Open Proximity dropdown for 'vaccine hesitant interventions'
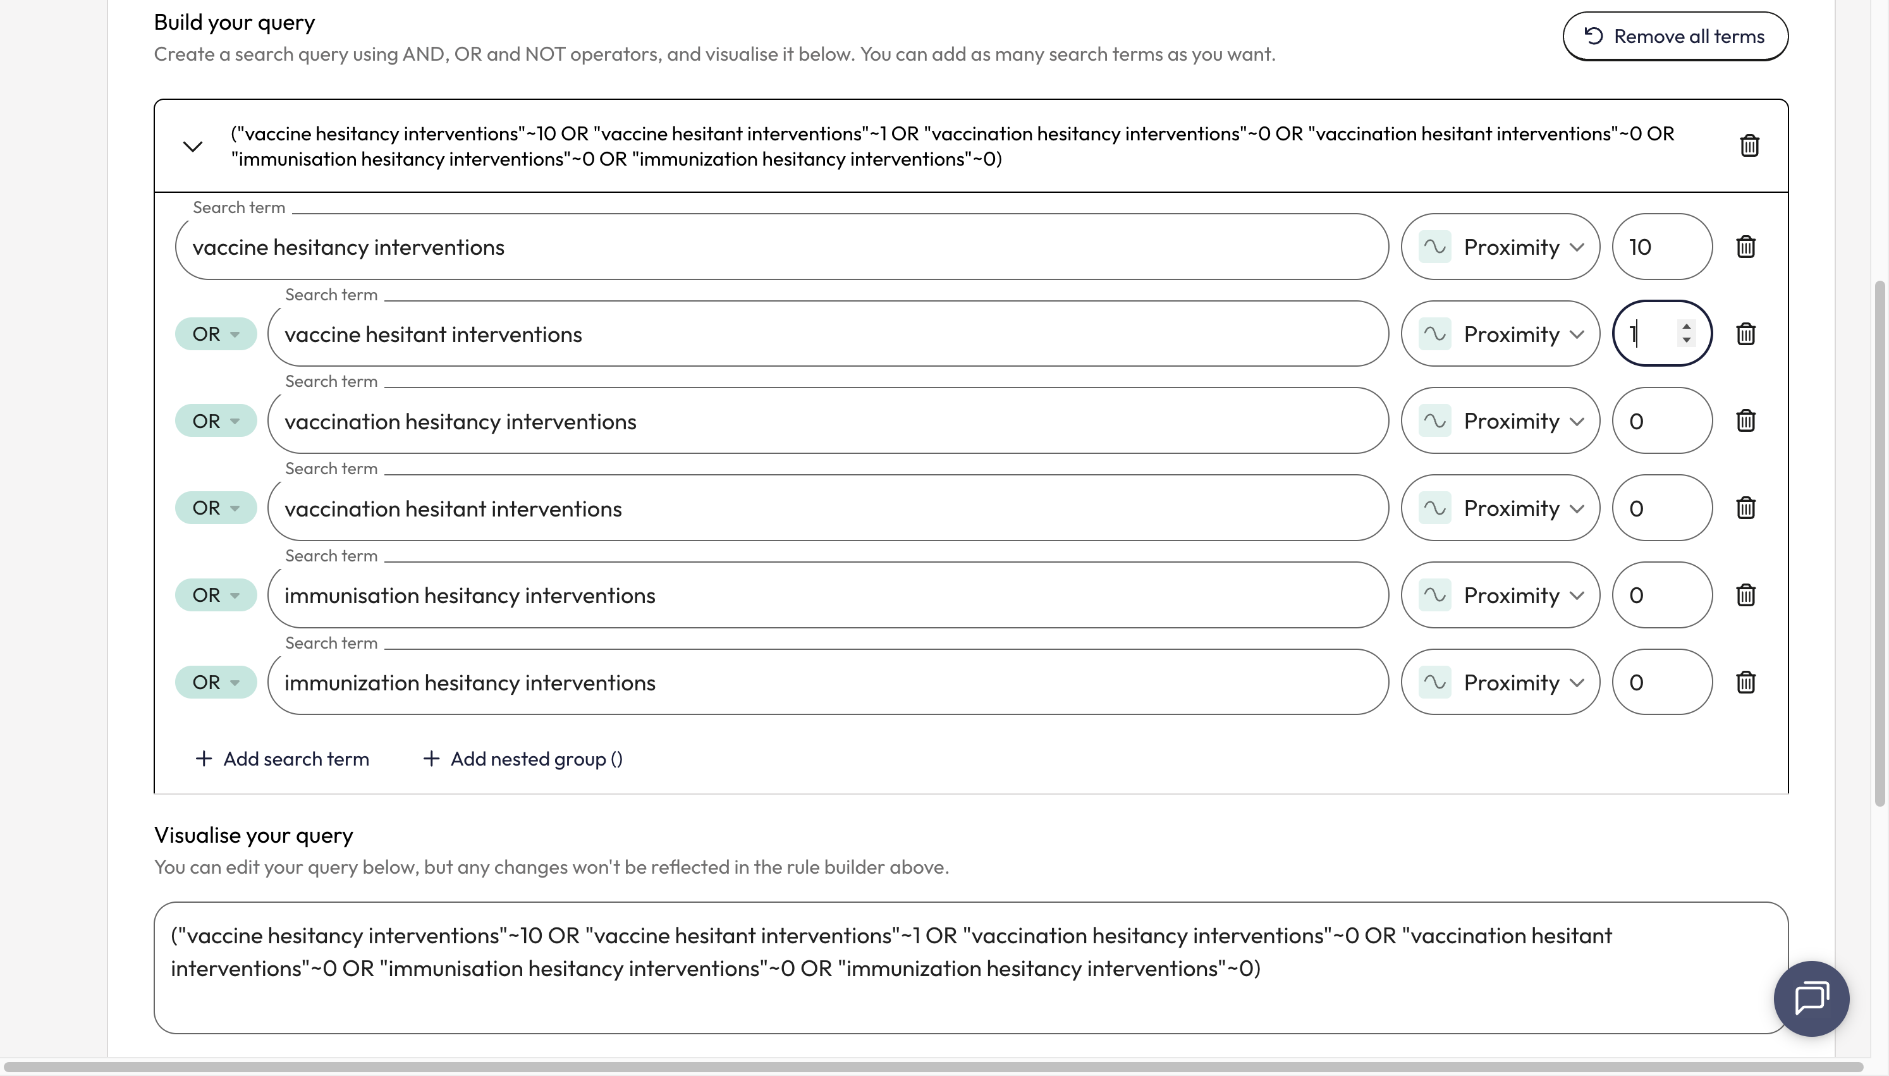 point(1500,334)
